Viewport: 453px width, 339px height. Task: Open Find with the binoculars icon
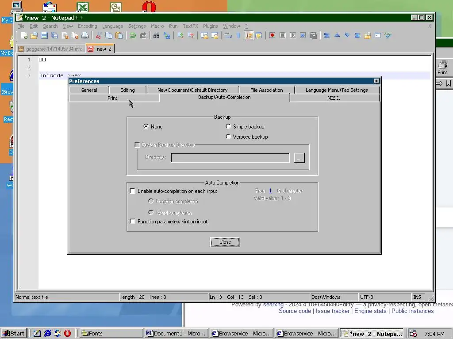[156, 35]
